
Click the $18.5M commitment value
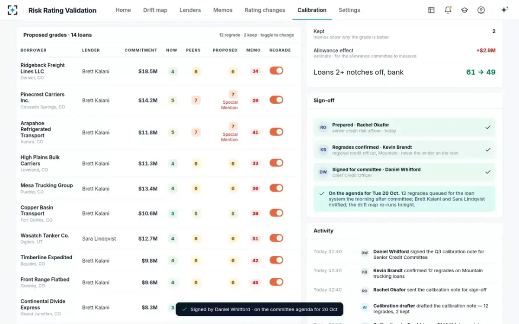[148, 71]
